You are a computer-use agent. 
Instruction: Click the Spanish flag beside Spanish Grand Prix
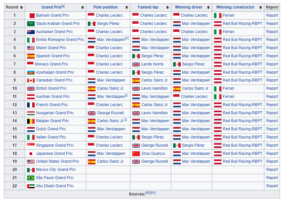(31, 56)
